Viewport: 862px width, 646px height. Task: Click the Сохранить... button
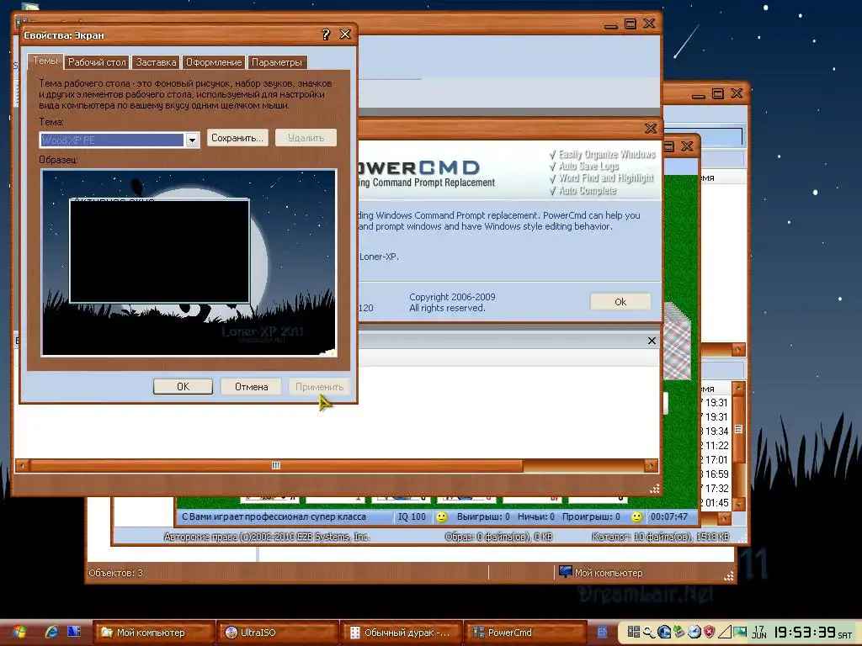[237, 138]
